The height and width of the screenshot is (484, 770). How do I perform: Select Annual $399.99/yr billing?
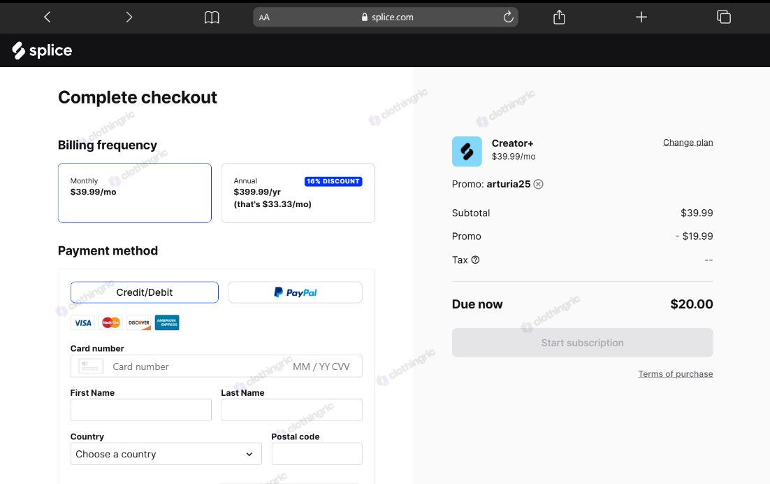(x=298, y=193)
